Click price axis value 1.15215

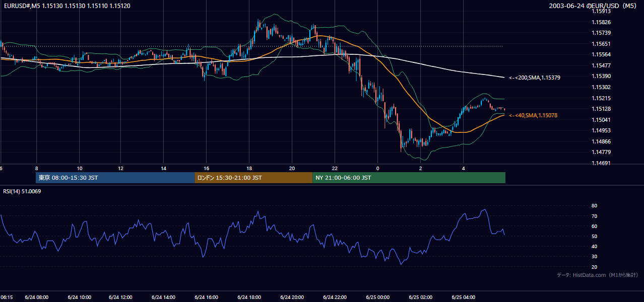coord(601,98)
